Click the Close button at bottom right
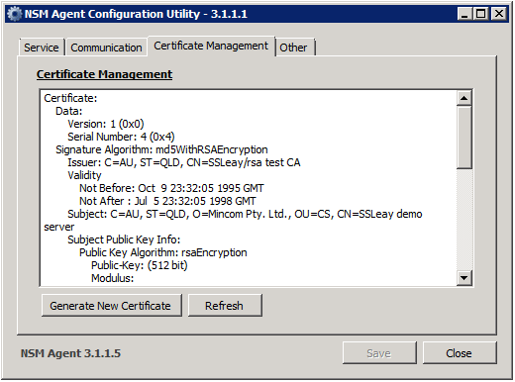The image size is (515, 382). [x=460, y=353]
